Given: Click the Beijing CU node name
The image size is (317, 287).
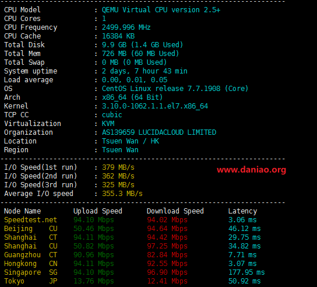Looking at the screenshot, I should click(31, 229).
